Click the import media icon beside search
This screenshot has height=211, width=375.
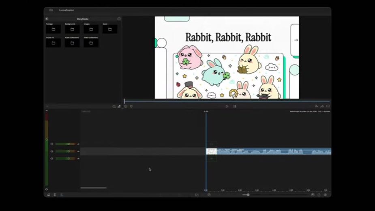pos(119,106)
